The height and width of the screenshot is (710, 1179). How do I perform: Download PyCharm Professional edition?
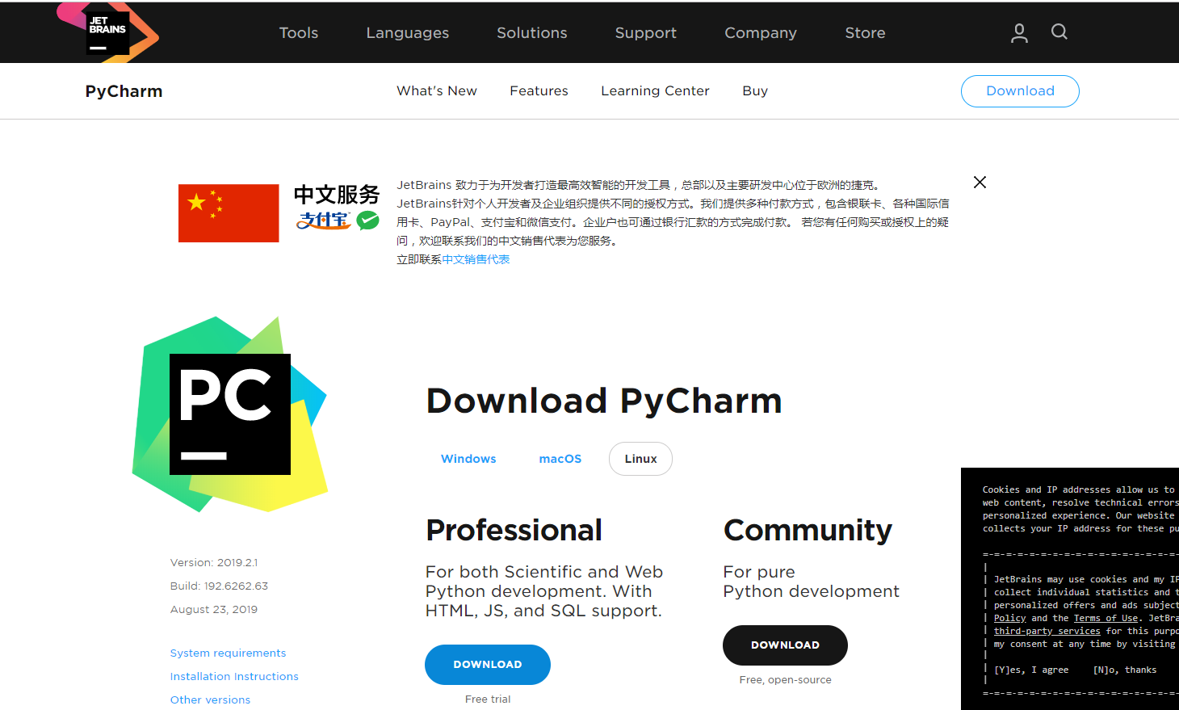pos(488,665)
